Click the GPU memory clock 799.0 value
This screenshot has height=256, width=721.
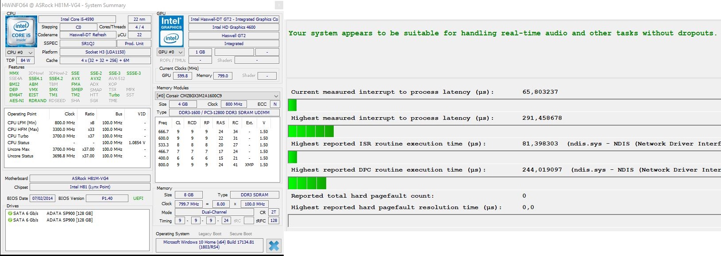pyautogui.click(x=223, y=76)
